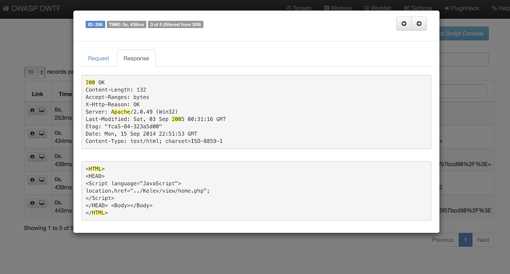This screenshot has width=510, height=274.
Task: Open info icon for 6s, 253ms row
Action: (32, 110)
